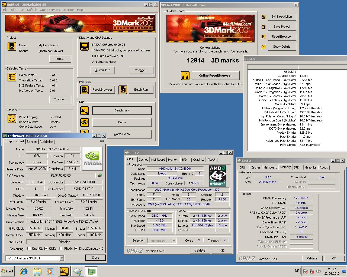The width and height of the screenshot is (347, 277).
Task: Click the volume speaker tray icon
Action: tap(319, 271)
